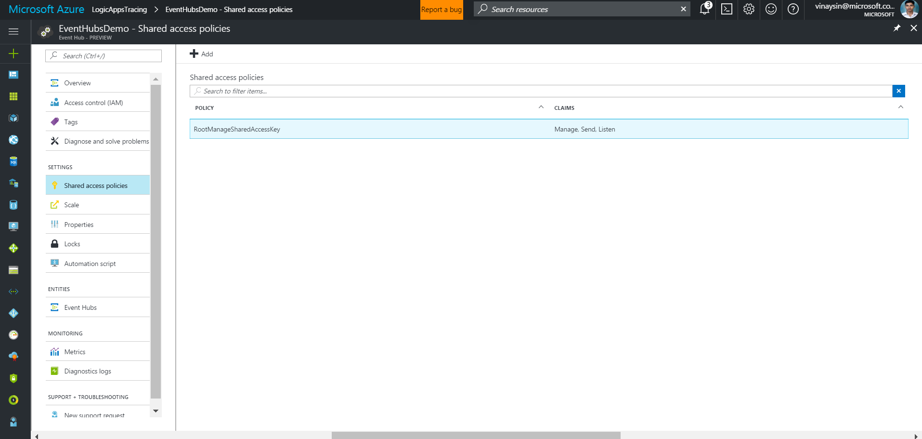This screenshot has width=922, height=439.
Task: Open Load balancers green diamond icon
Action: [x=13, y=248]
